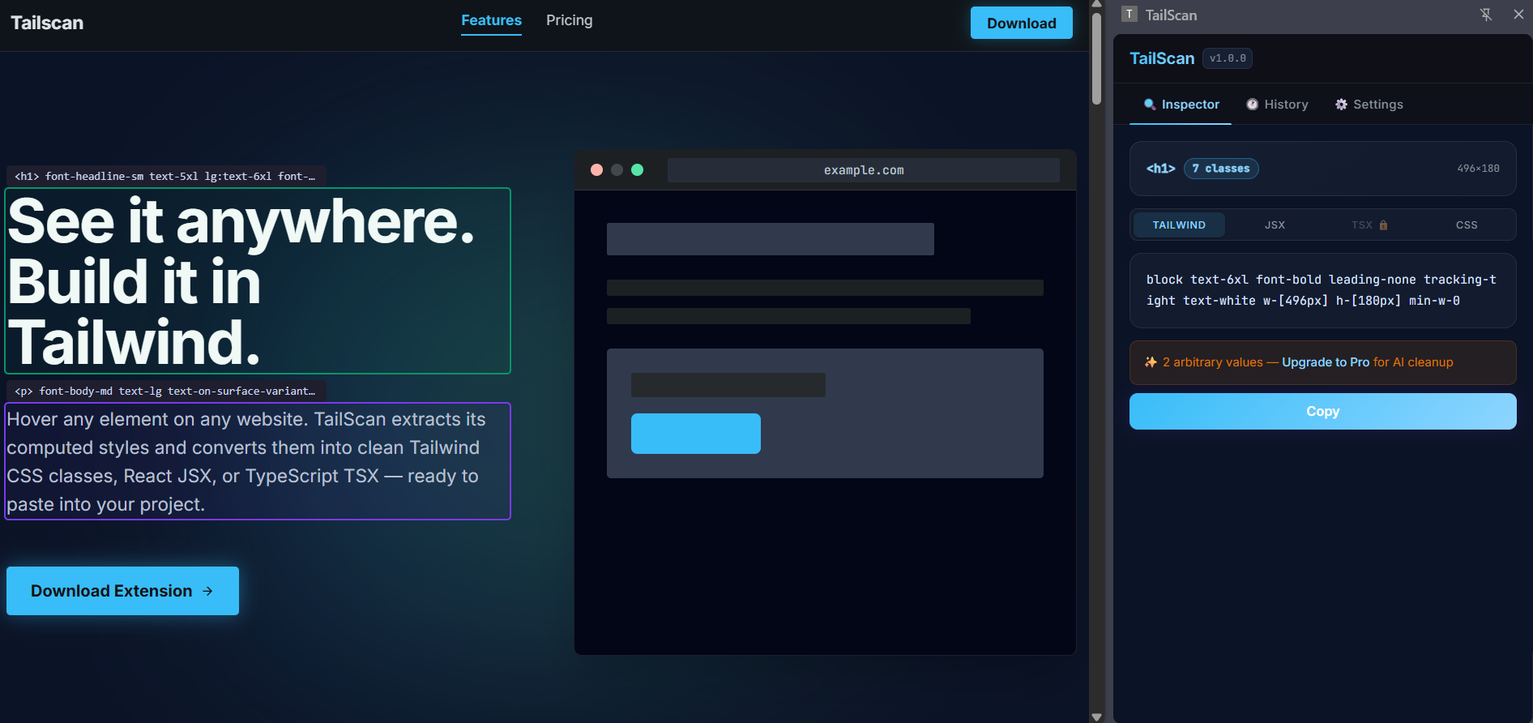This screenshot has height=723, width=1533.
Task: Click the Download Extension button
Action: click(122, 591)
